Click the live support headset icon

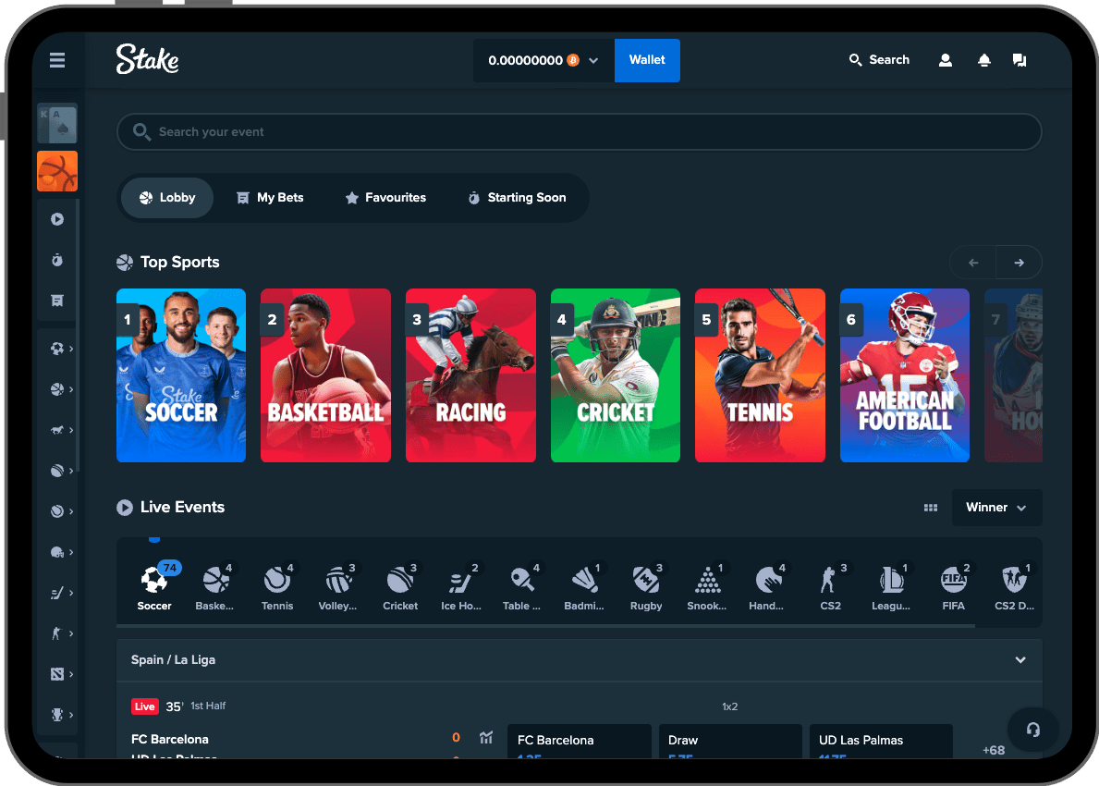coord(1032,730)
